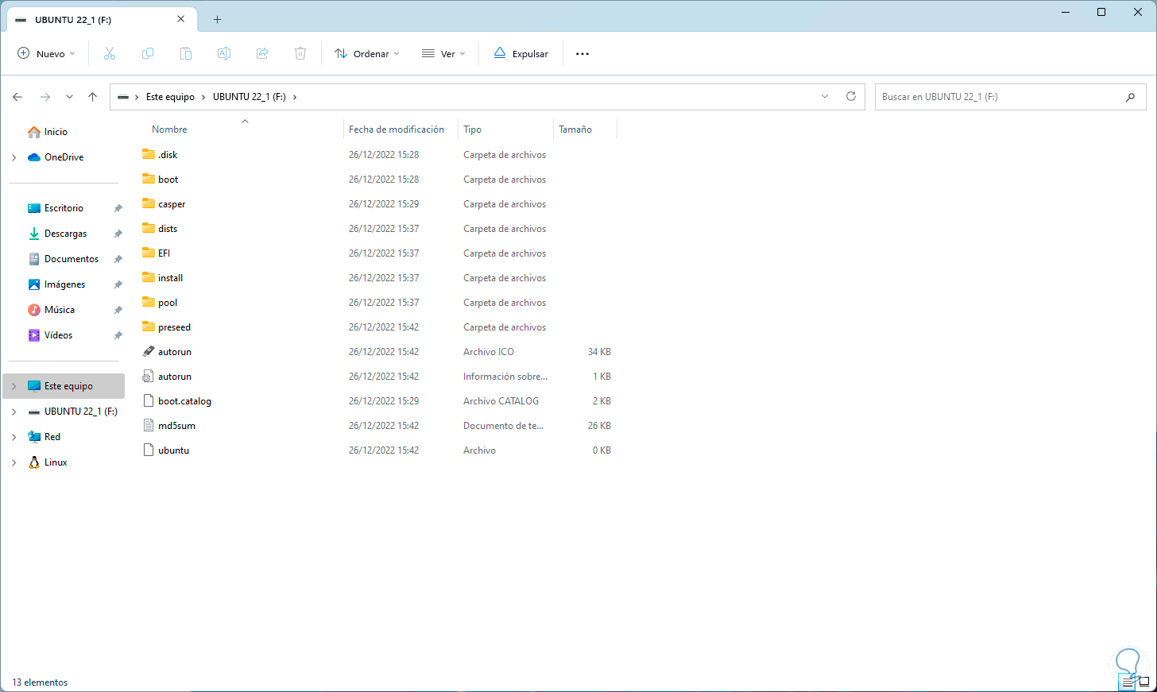Sort by Fecha de modificación column
This screenshot has width=1157, height=692.
pyautogui.click(x=397, y=130)
